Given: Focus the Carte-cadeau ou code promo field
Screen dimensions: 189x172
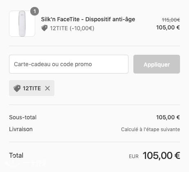Looking at the screenshot, I should coord(69,64).
